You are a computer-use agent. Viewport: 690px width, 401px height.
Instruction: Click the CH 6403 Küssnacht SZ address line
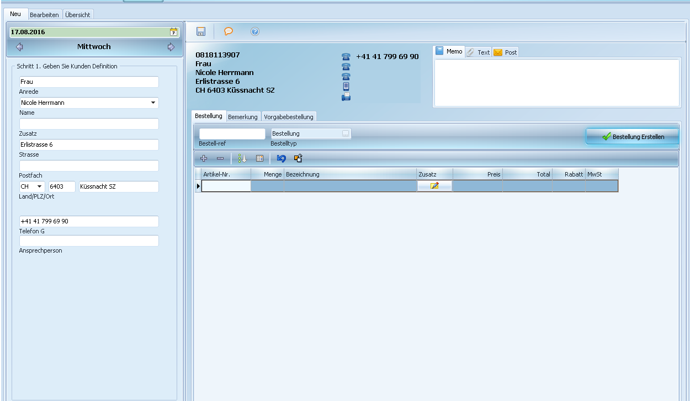click(235, 90)
